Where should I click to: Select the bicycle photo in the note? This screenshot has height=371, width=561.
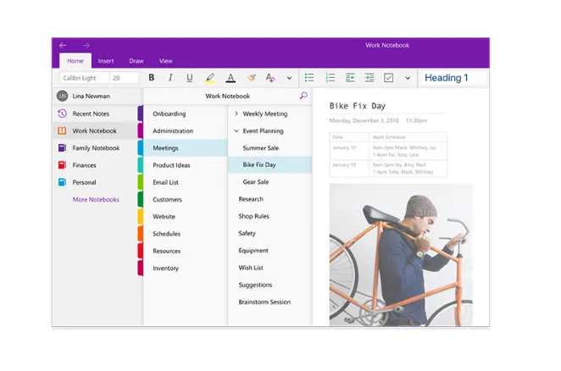pyautogui.click(x=401, y=255)
